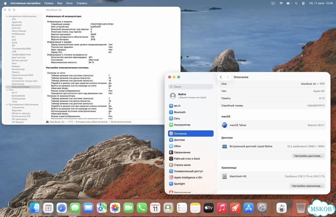This screenshot has width=336, height=217.
Task: Select Apple Intelligence и Siri item
Action: point(191,177)
